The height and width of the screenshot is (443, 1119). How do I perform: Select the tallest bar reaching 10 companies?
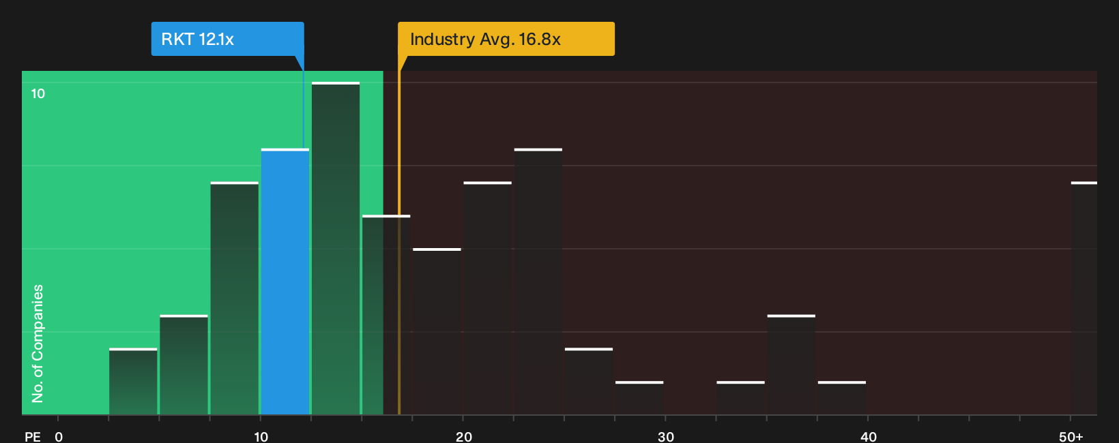(x=336, y=249)
